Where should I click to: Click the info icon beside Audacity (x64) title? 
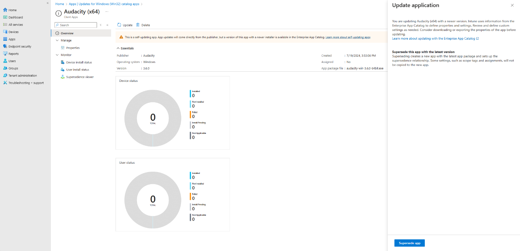[59, 13]
